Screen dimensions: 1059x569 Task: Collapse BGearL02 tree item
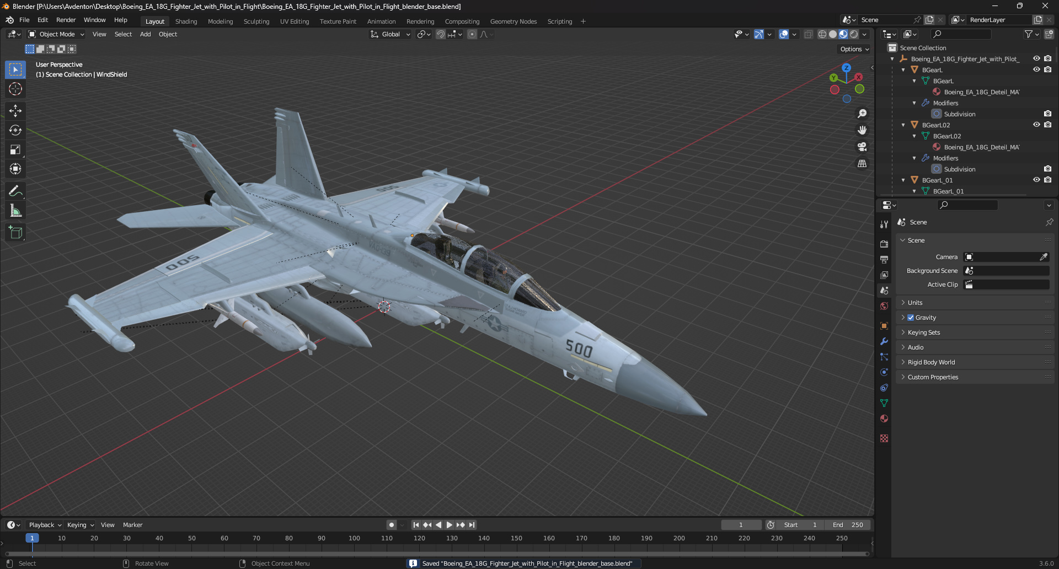pos(903,125)
